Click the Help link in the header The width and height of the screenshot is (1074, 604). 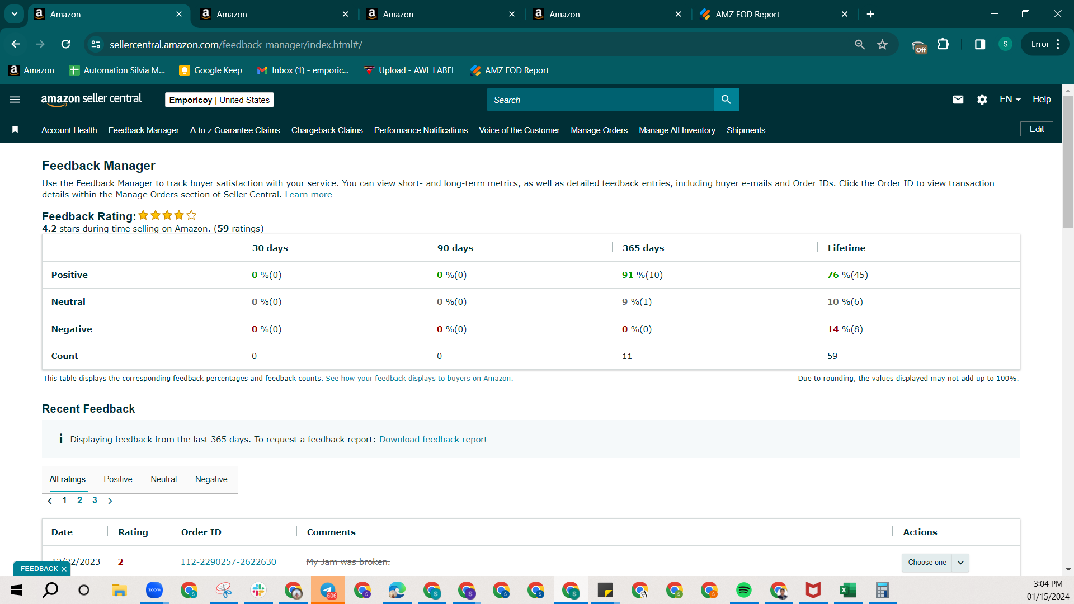pos(1042,100)
